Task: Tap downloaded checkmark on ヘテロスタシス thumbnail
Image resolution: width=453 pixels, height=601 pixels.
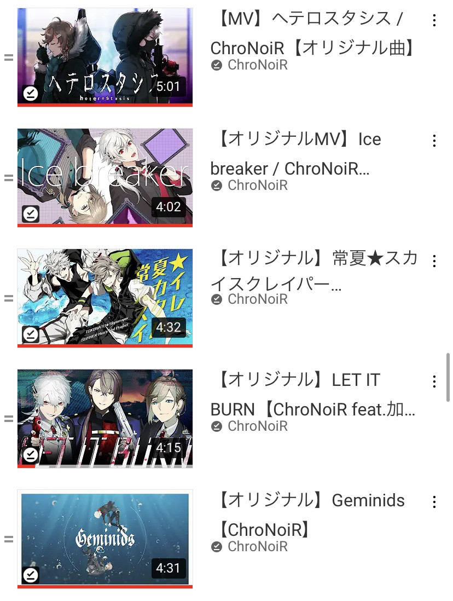Action: click(x=31, y=93)
